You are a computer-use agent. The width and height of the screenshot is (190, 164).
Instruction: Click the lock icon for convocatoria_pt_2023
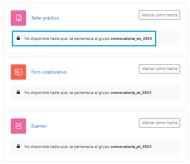pos(18,146)
